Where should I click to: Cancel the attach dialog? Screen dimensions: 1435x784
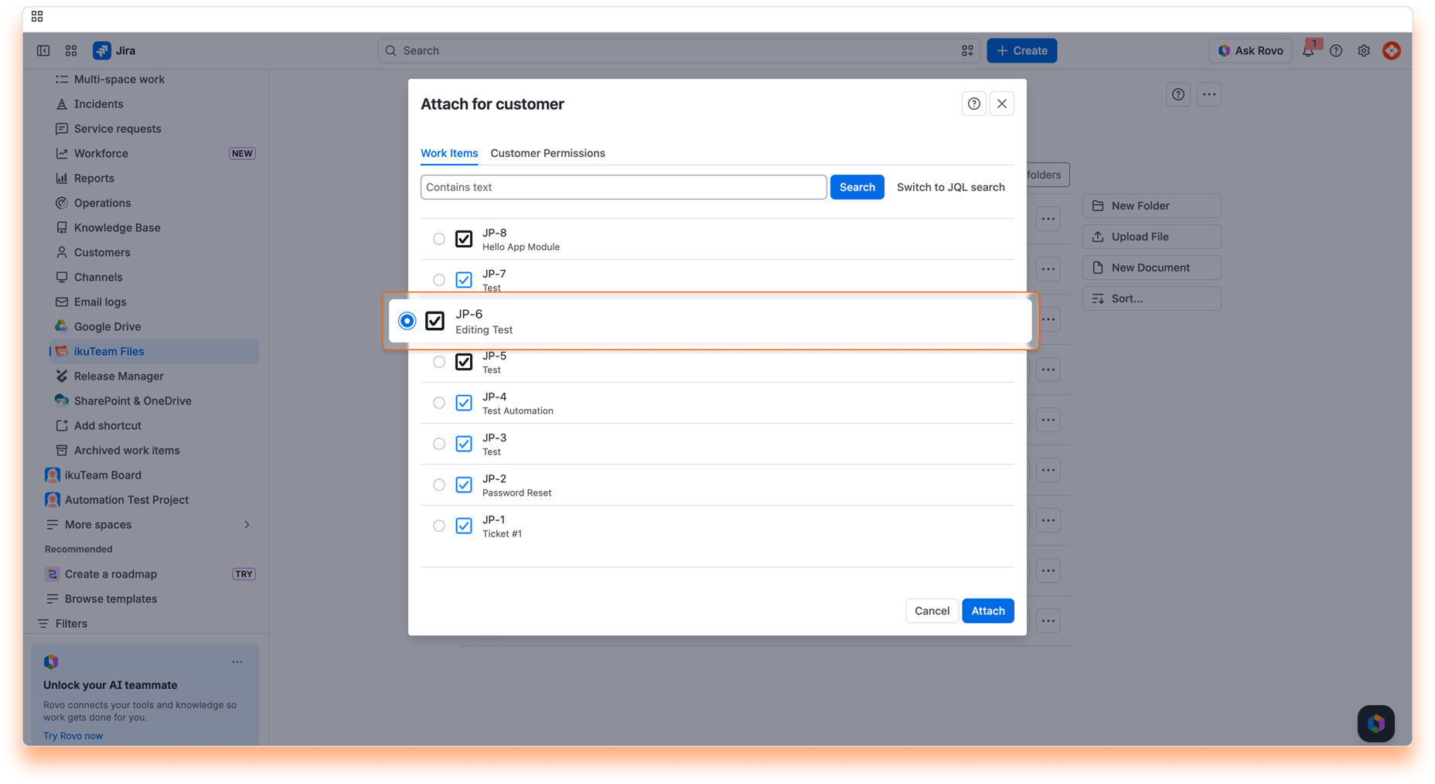tap(932, 611)
